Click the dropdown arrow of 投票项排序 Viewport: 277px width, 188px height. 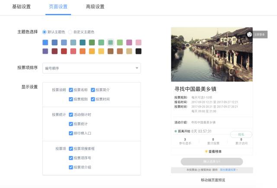point(137,68)
